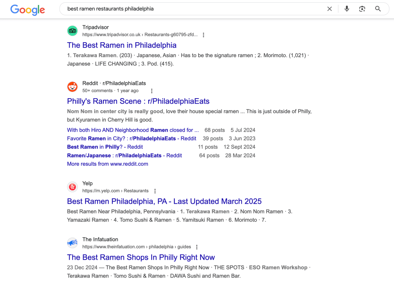Click More results from www.reddit.com
The width and height of the screenshot is (394, 284).
(108, 164)
